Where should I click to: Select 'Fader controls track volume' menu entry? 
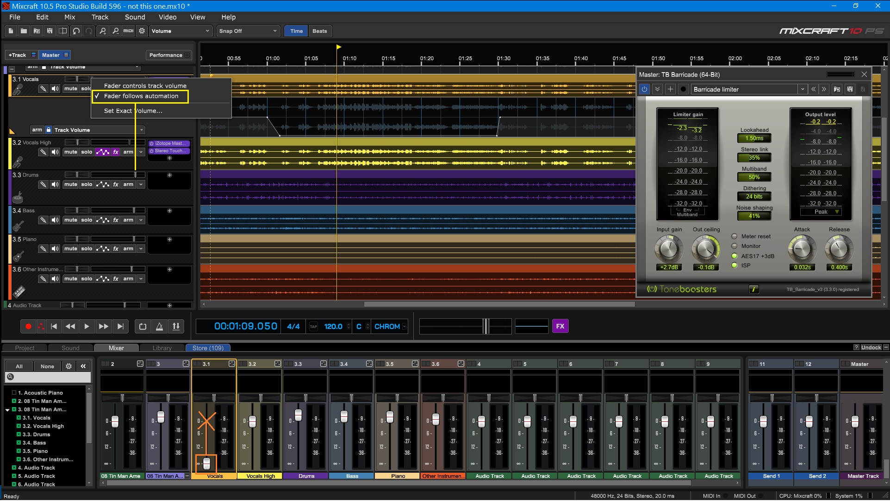pyautogui.click(x=145, y=86)
